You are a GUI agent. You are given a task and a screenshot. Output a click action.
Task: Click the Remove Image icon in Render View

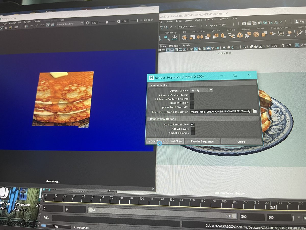(53, 25)
